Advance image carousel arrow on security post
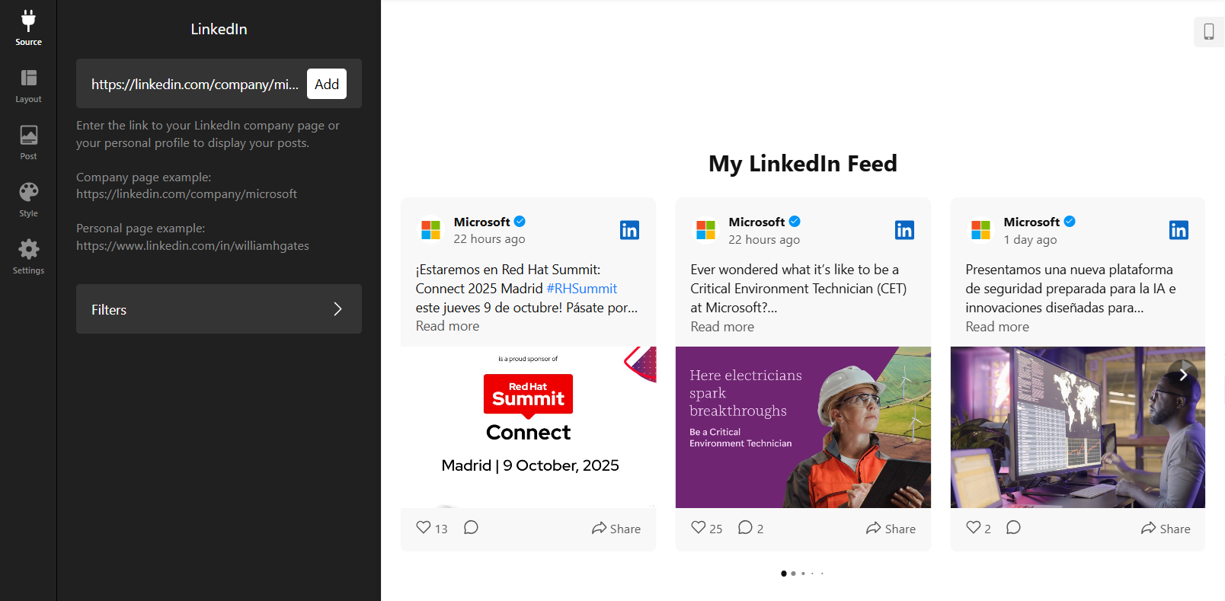The image size is (1225, 601). [x=1183, y=375]
